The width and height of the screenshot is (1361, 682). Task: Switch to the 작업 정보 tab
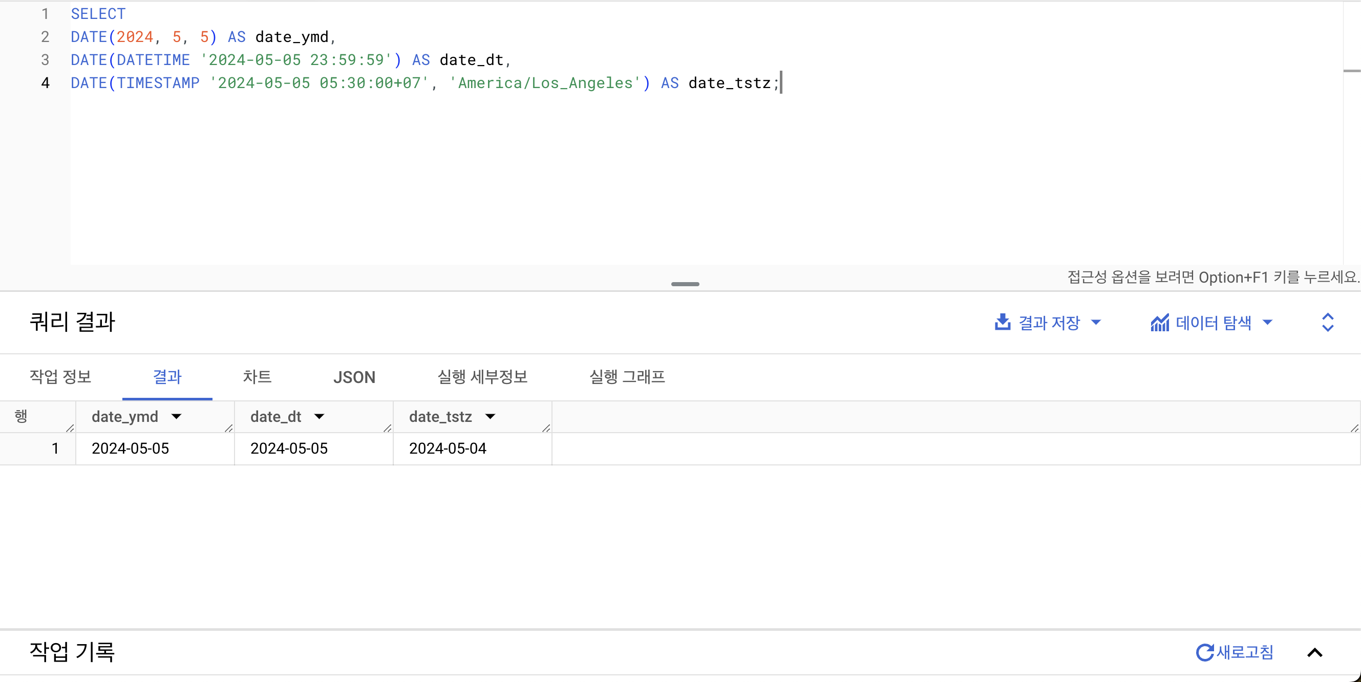[x=60, y=377]
